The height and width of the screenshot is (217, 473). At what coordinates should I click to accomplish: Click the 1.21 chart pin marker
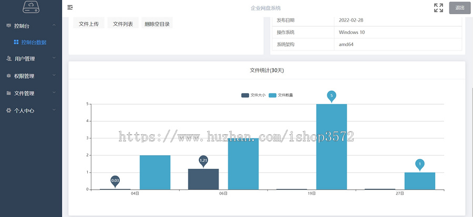203,161
